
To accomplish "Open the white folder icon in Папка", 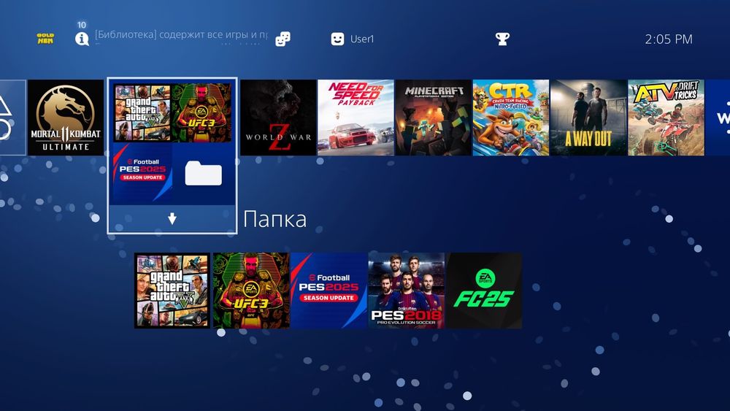I will 204,173.
